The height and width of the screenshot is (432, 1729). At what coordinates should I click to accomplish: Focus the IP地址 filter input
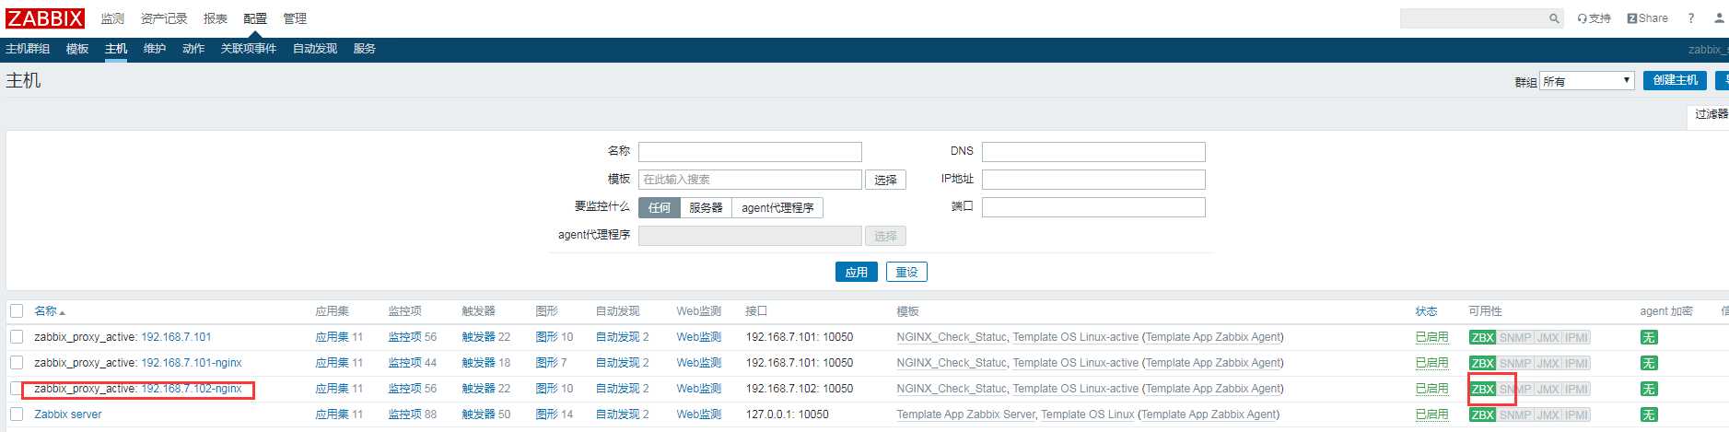click(1093, 180)
